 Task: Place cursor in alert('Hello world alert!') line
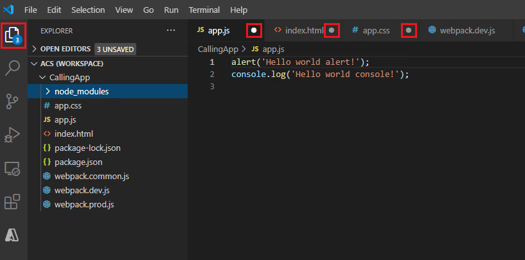pyautogui.click(x=300, y=62)
